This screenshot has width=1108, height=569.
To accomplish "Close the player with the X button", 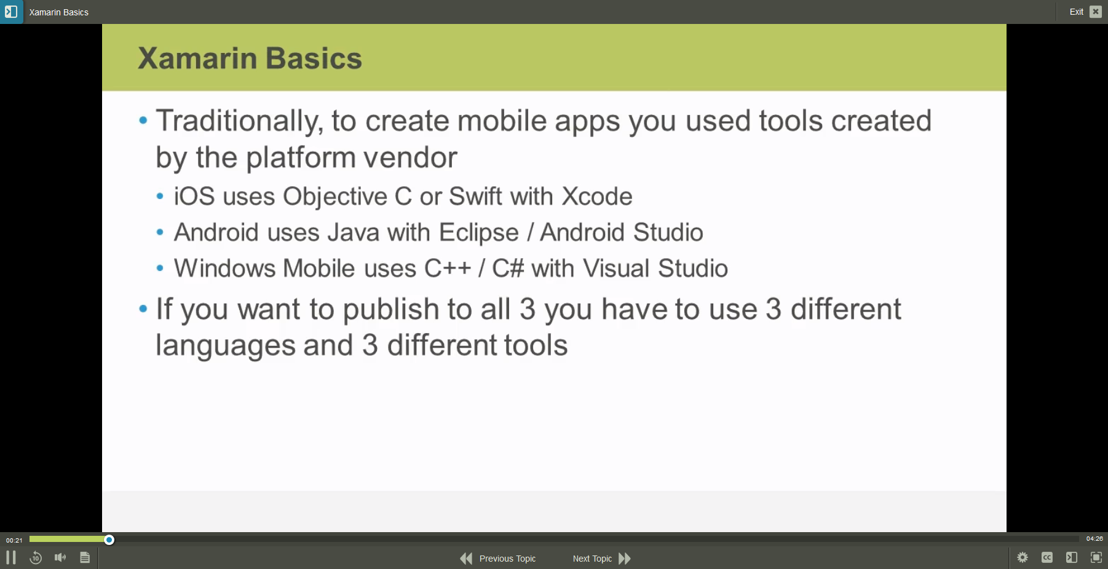I will tap(1095, 11).
